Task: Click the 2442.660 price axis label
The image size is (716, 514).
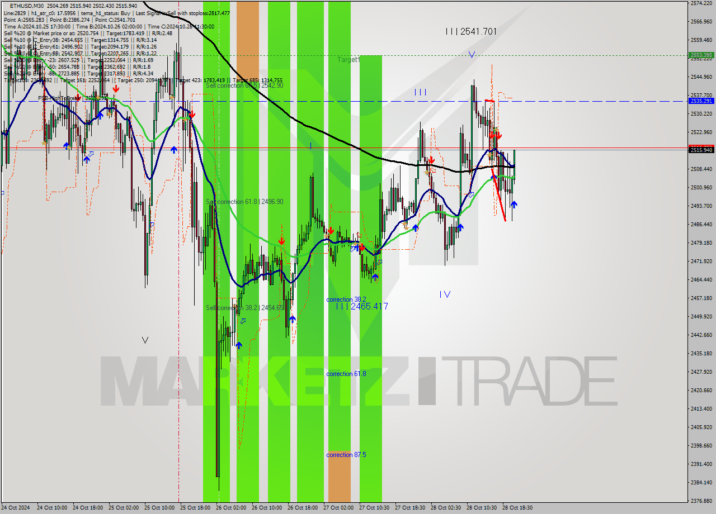Action: coord(701,335)
